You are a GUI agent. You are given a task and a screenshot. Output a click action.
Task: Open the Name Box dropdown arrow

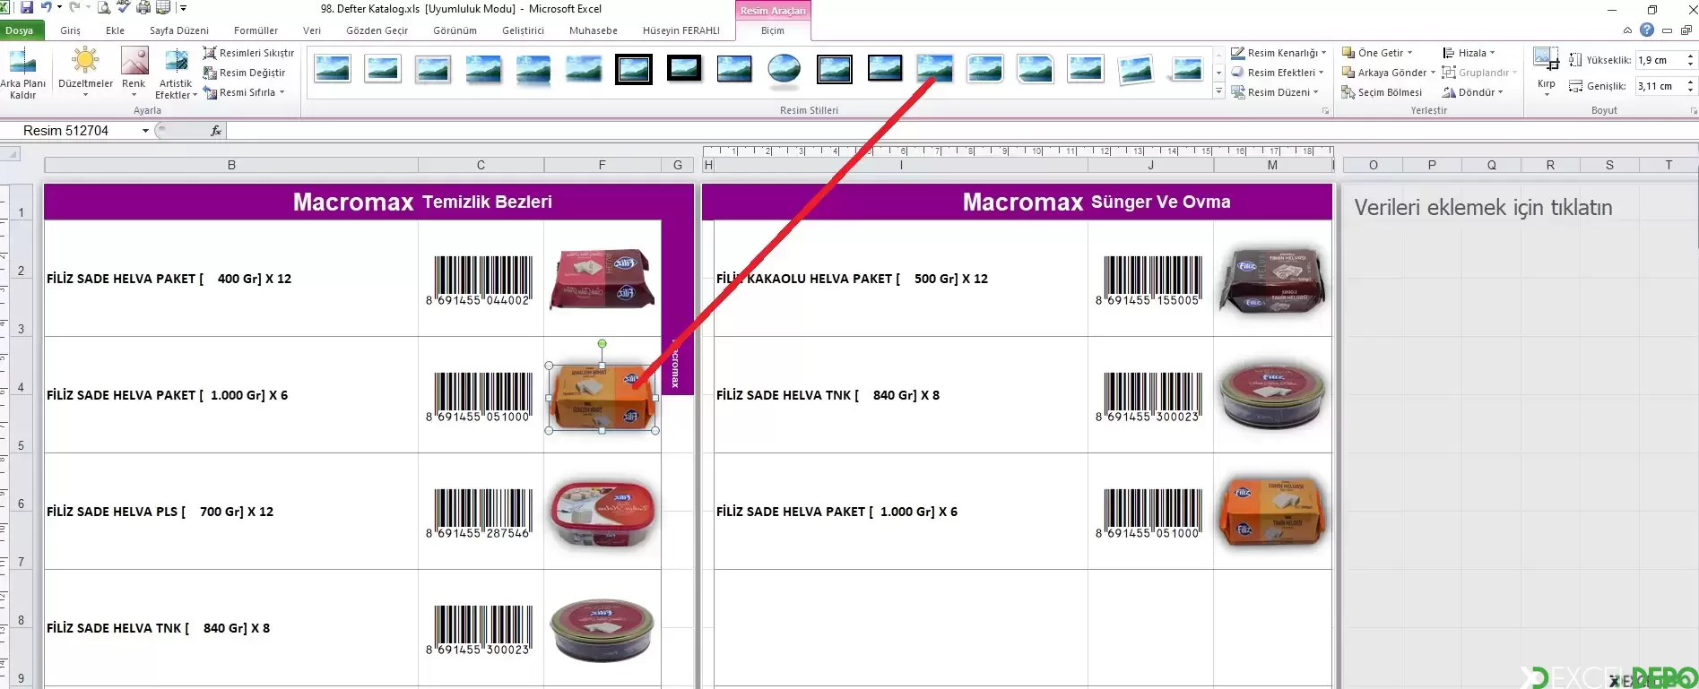(145, 131)
